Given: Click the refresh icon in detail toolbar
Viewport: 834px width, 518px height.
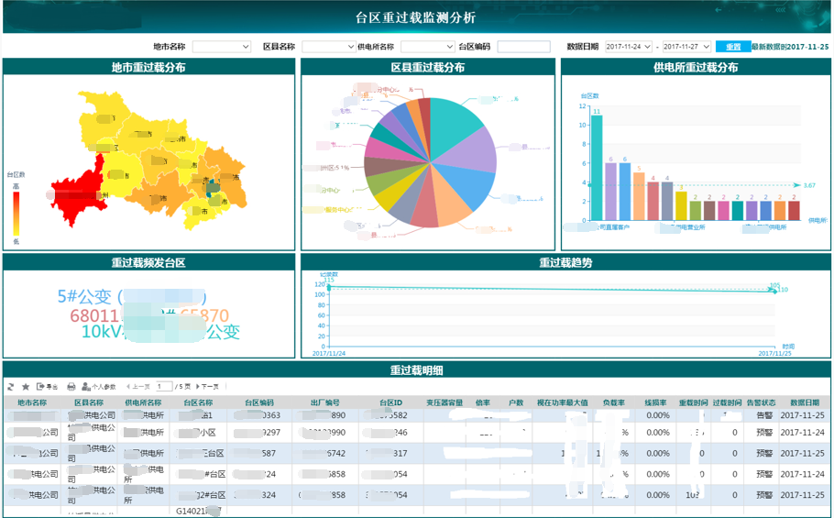Looking at the screenshot, I should (x=11, y=387).
